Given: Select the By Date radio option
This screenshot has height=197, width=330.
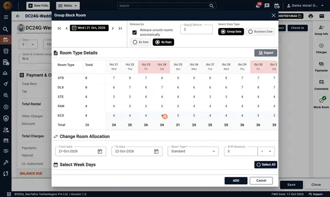Looking at the screenshot, I should tap(141, 42).
